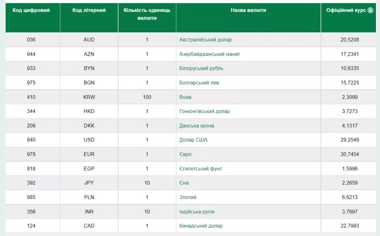Click the USD letter code cell
This screenshot has width=380, height=236.
(89, 140)
